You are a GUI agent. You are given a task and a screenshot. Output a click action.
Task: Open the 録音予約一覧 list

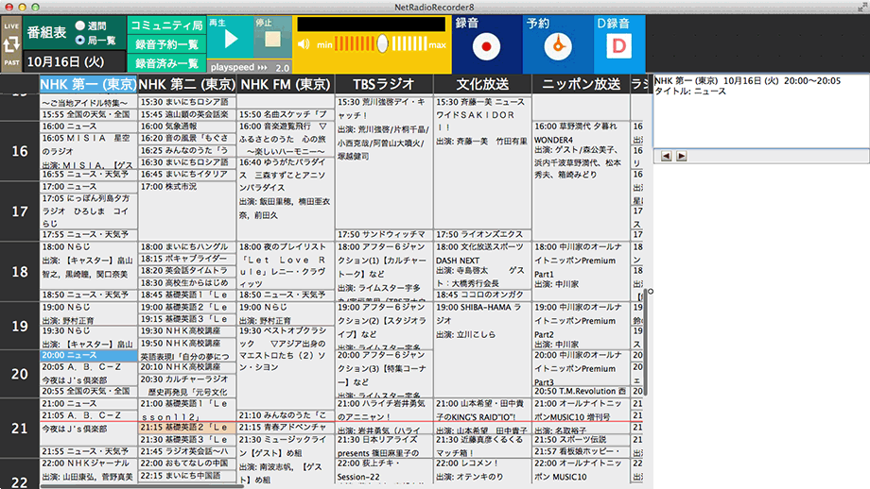[x=166, y=44]
